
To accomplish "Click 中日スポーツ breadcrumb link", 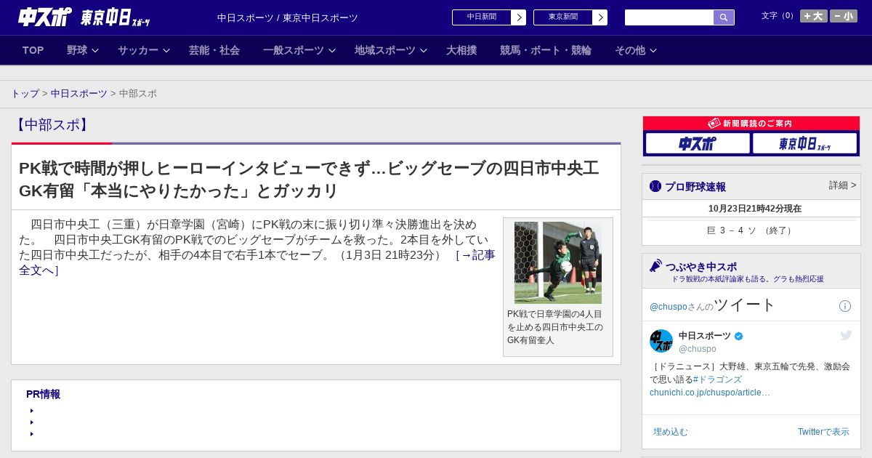I will [x=79, y=94].
